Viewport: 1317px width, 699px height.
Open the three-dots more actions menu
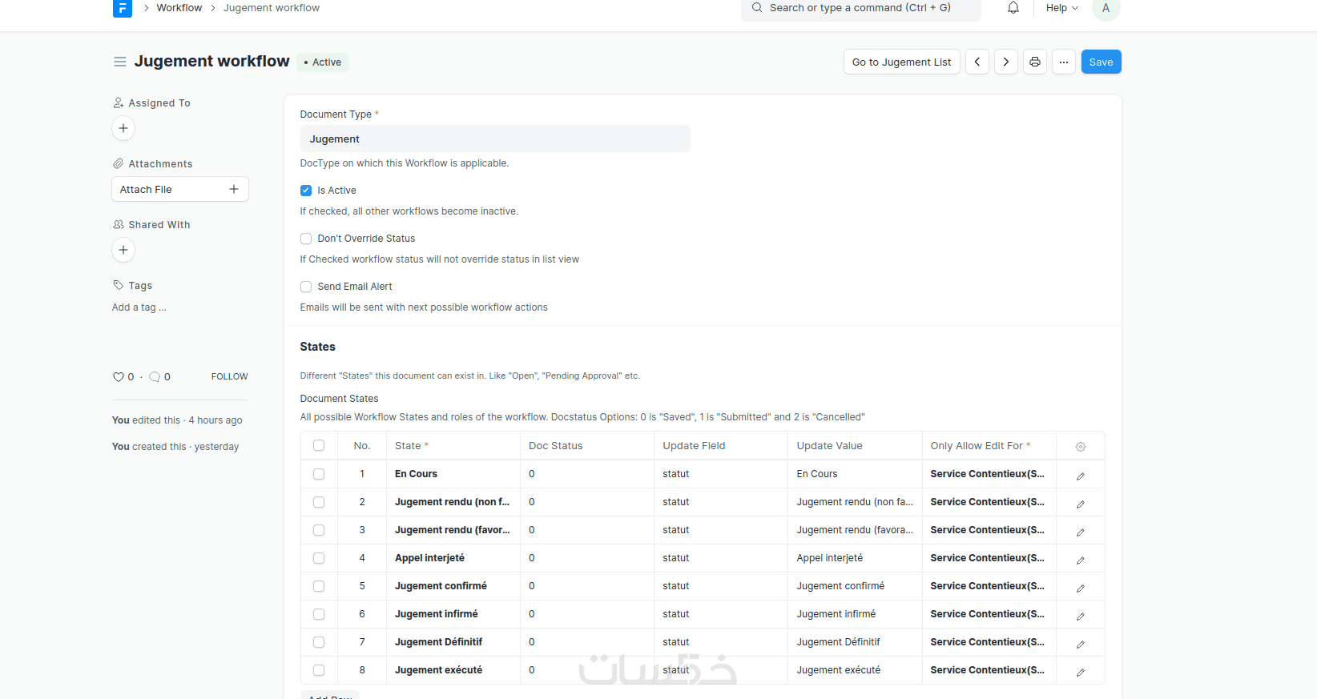coord(1064,62)
